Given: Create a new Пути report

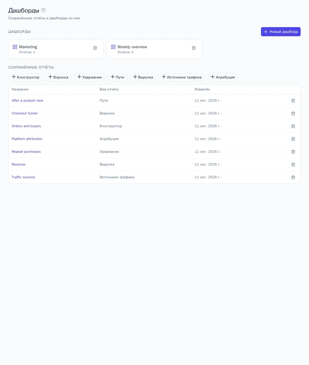Looking at the screenshot, I should (117, 77).
